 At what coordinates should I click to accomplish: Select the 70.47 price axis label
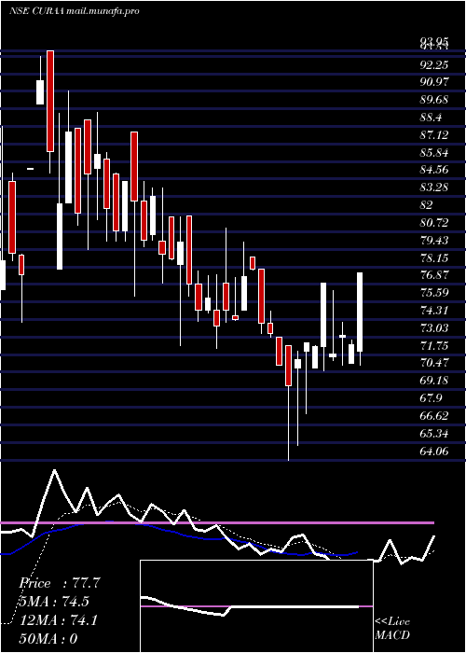(434, 363)
